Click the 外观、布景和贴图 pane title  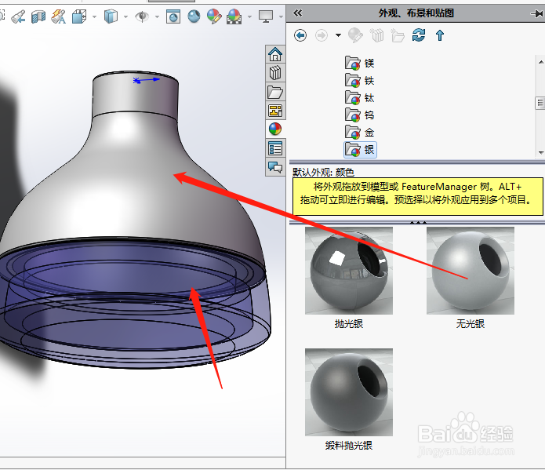coord(416,13)
